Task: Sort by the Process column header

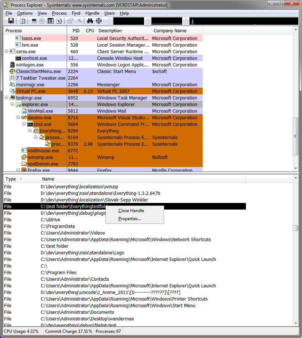Action: (35, 30)
